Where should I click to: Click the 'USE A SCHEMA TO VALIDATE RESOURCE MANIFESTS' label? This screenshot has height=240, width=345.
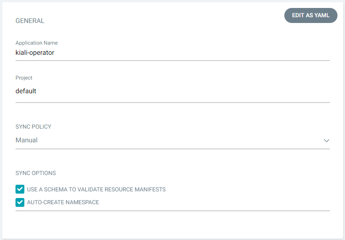(x=97, y=189)
